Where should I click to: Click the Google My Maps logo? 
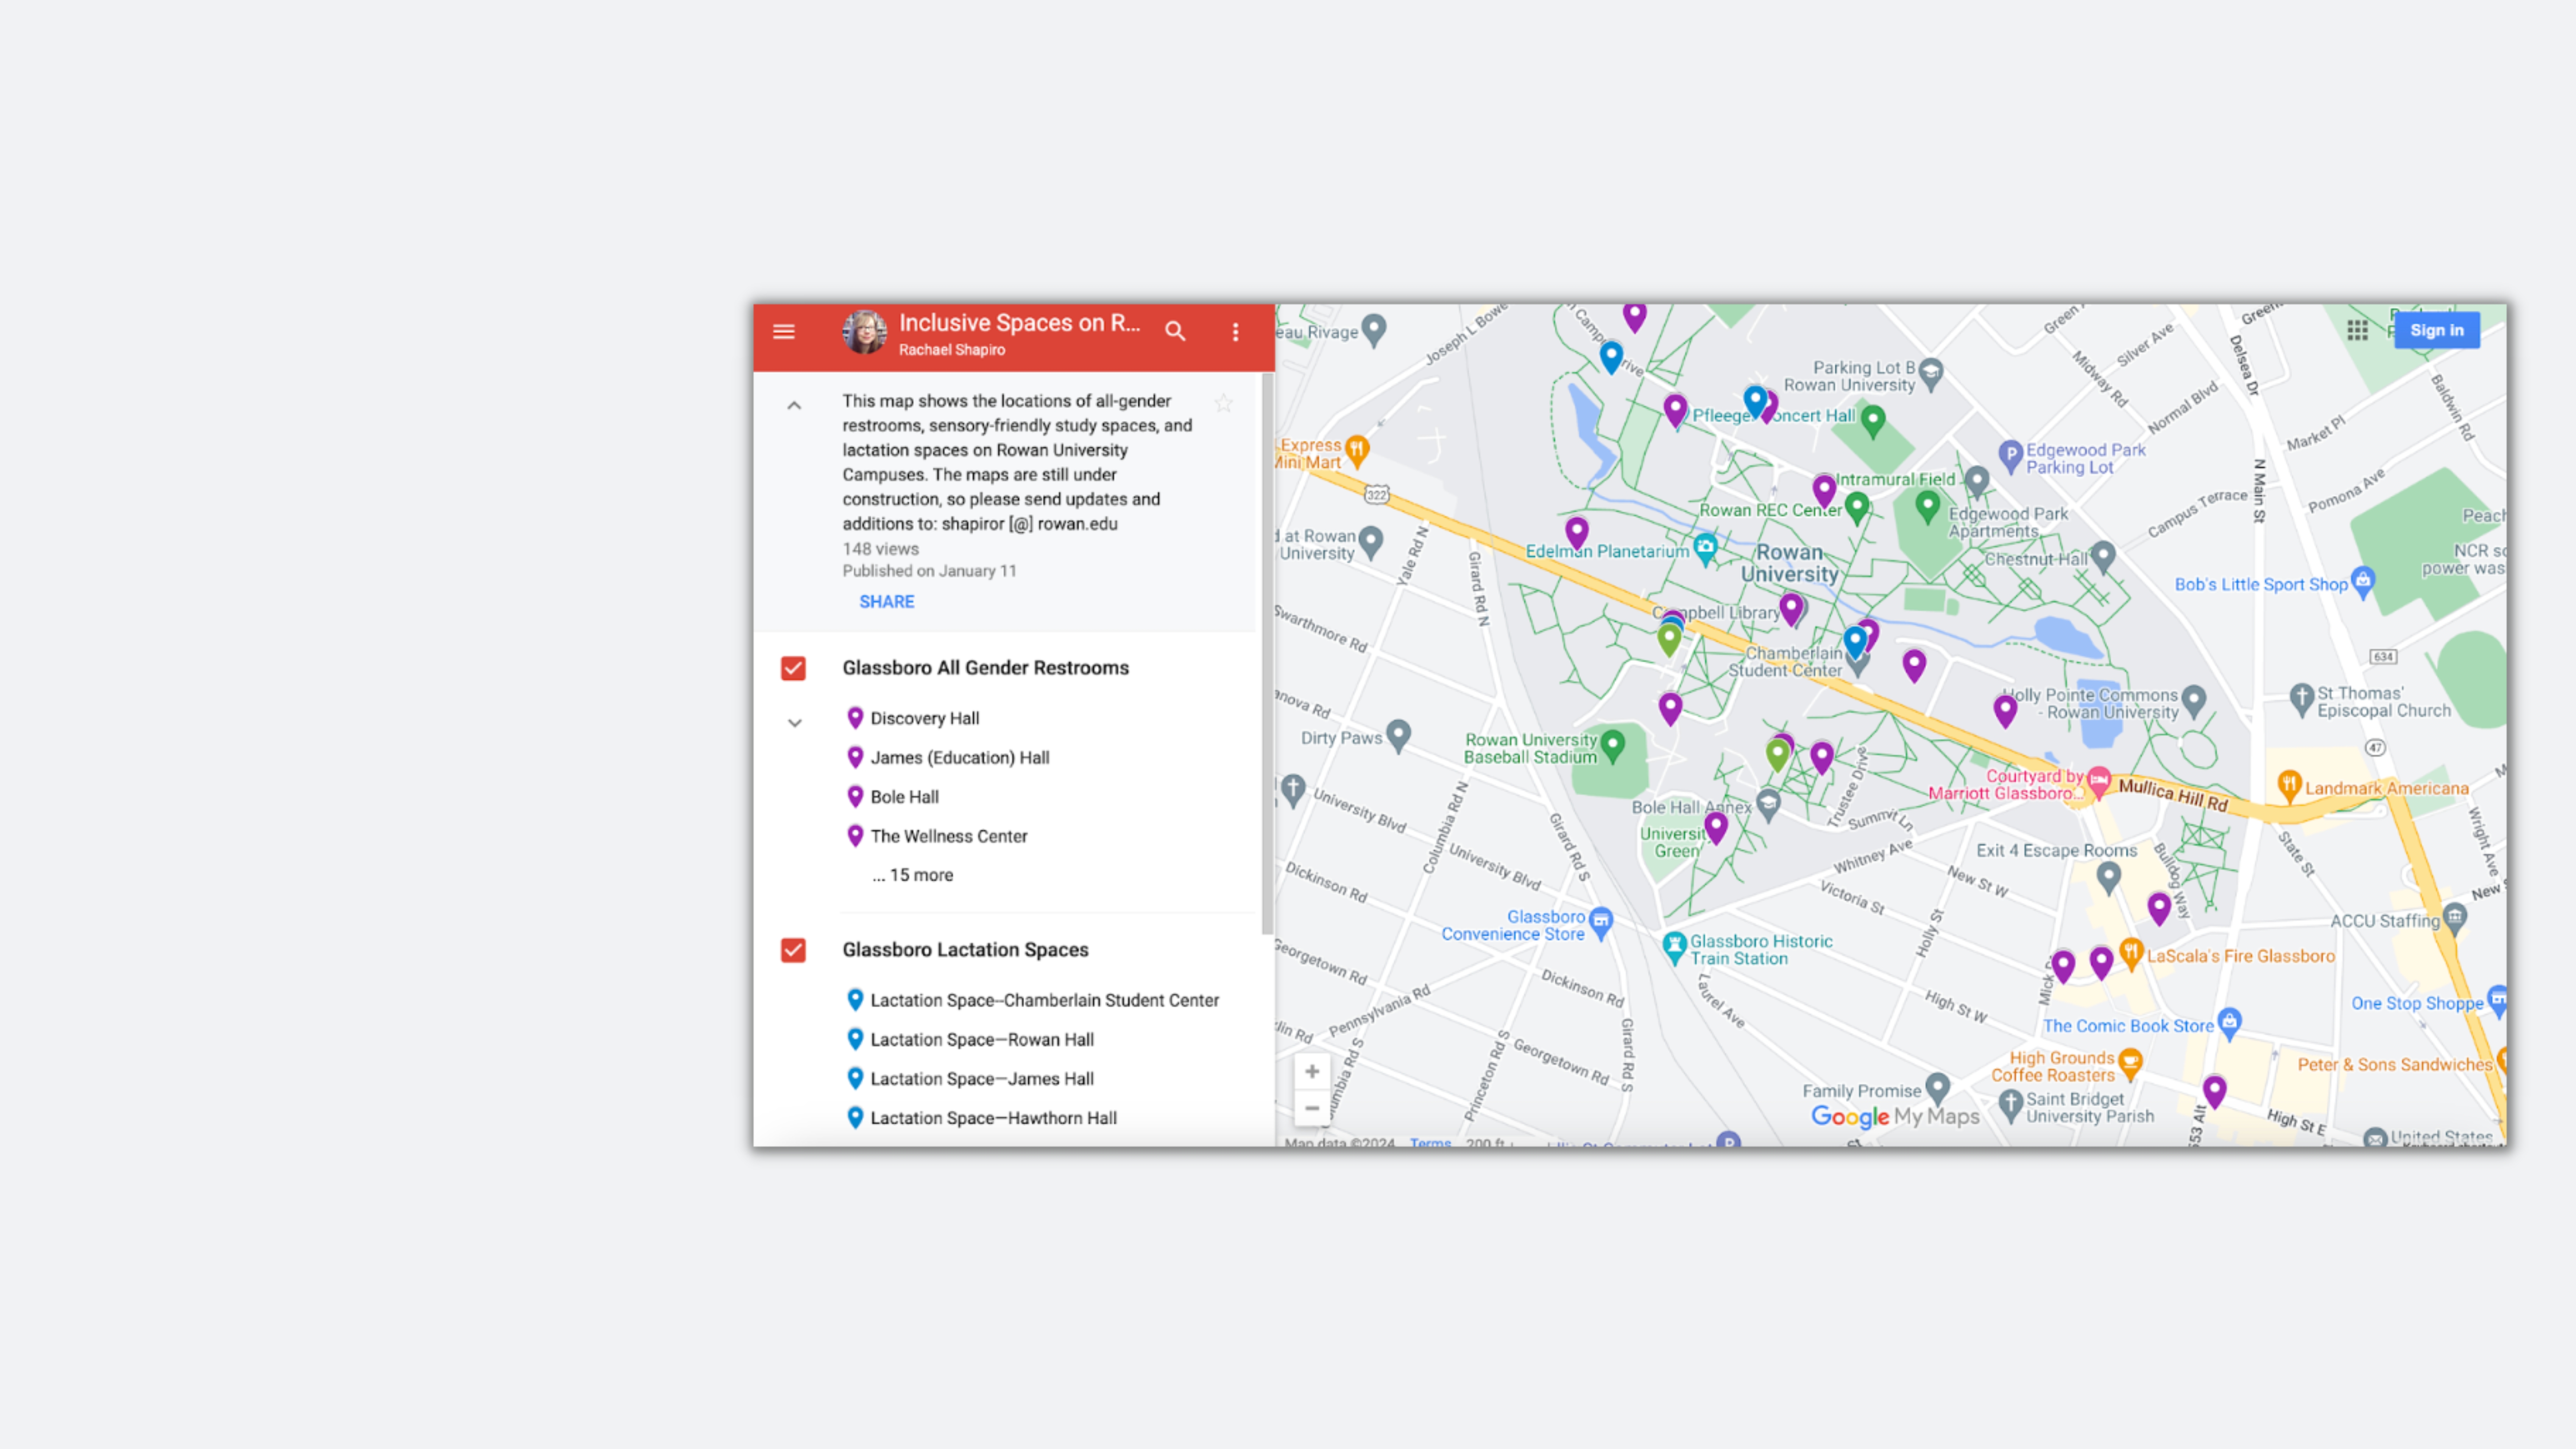pyautogui.click(x=1895, y=1117)
